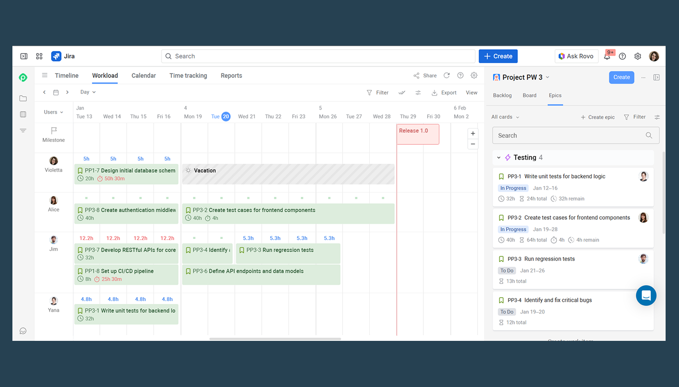The height and width of the screenshot is (387, 679).
Task: Open the Jira app switcher grid
Action: (39, 56)
